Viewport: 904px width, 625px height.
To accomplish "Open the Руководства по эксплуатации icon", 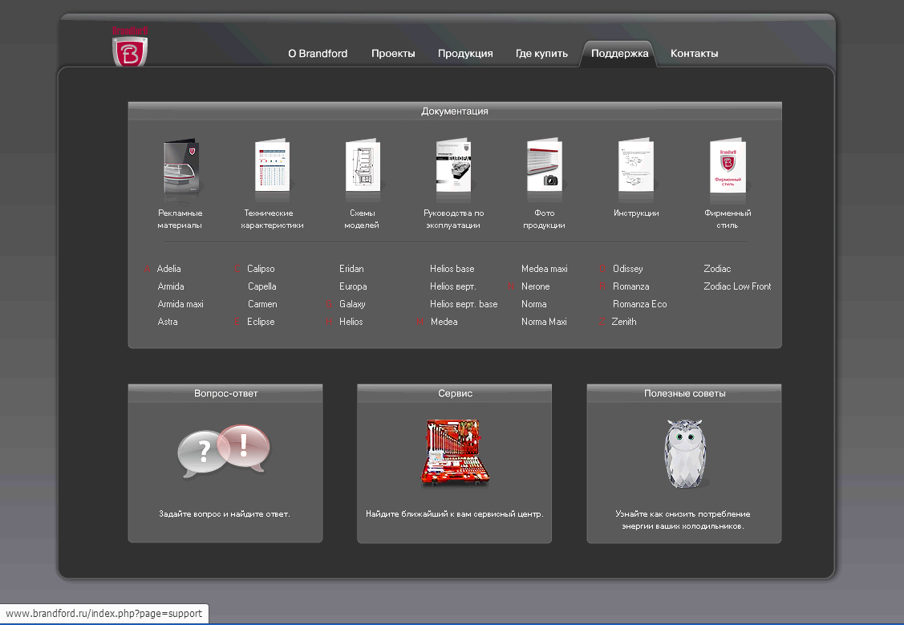I will tap(453, 165).
